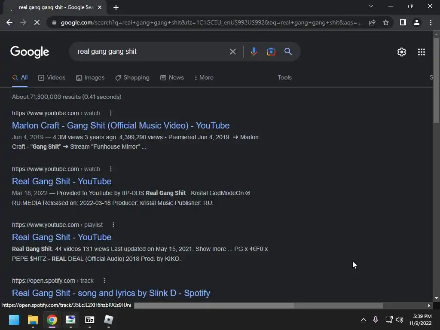Click the tray microphone icon

(x=376, y=320)
